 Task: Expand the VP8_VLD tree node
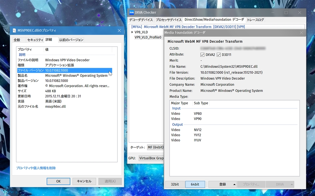[x=132, y=32]
